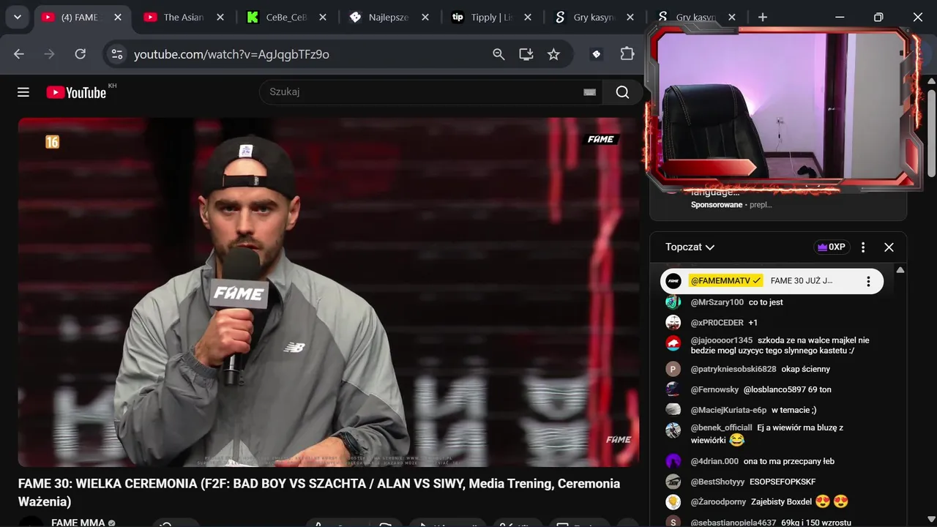937x527 pixels.
Task: Close the live chat panel
Action: pyautogui.click(x=889, y=247)
